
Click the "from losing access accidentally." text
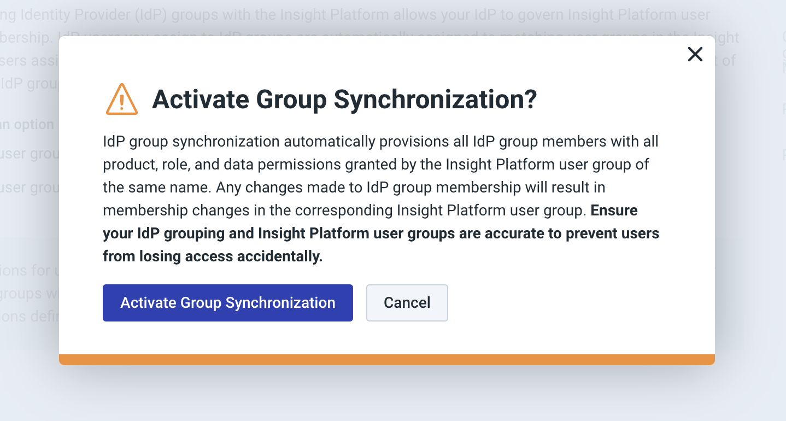click(x=213, y=256)
